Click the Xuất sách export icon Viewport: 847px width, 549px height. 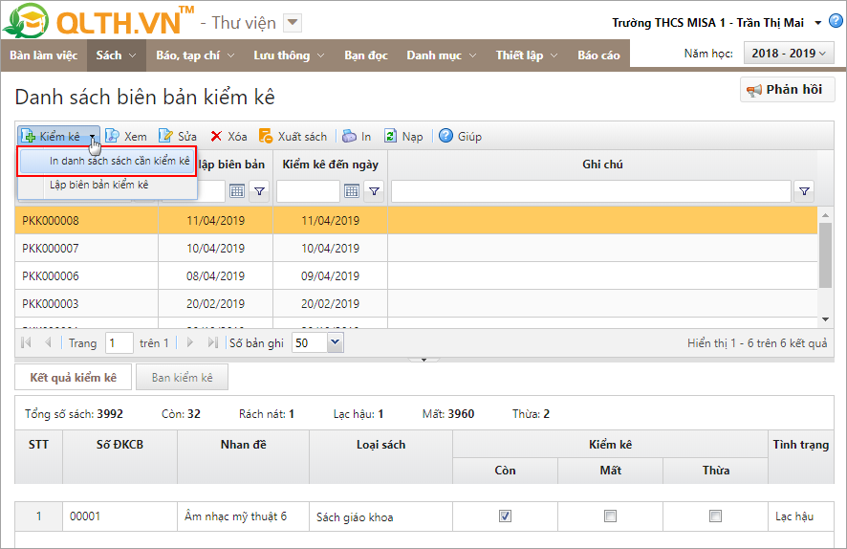coord(267,137)
